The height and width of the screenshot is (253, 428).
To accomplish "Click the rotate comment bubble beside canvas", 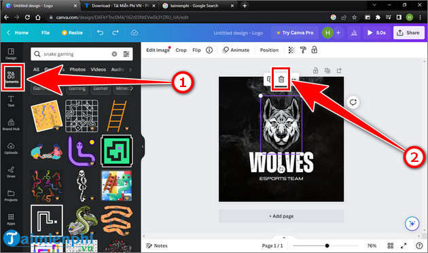I will coord(353,103).
